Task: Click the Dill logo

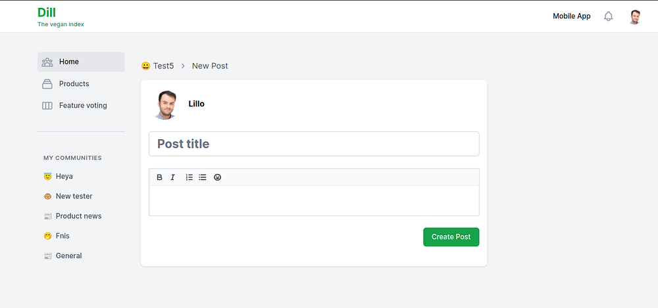Action: click(x=47, y=12)
